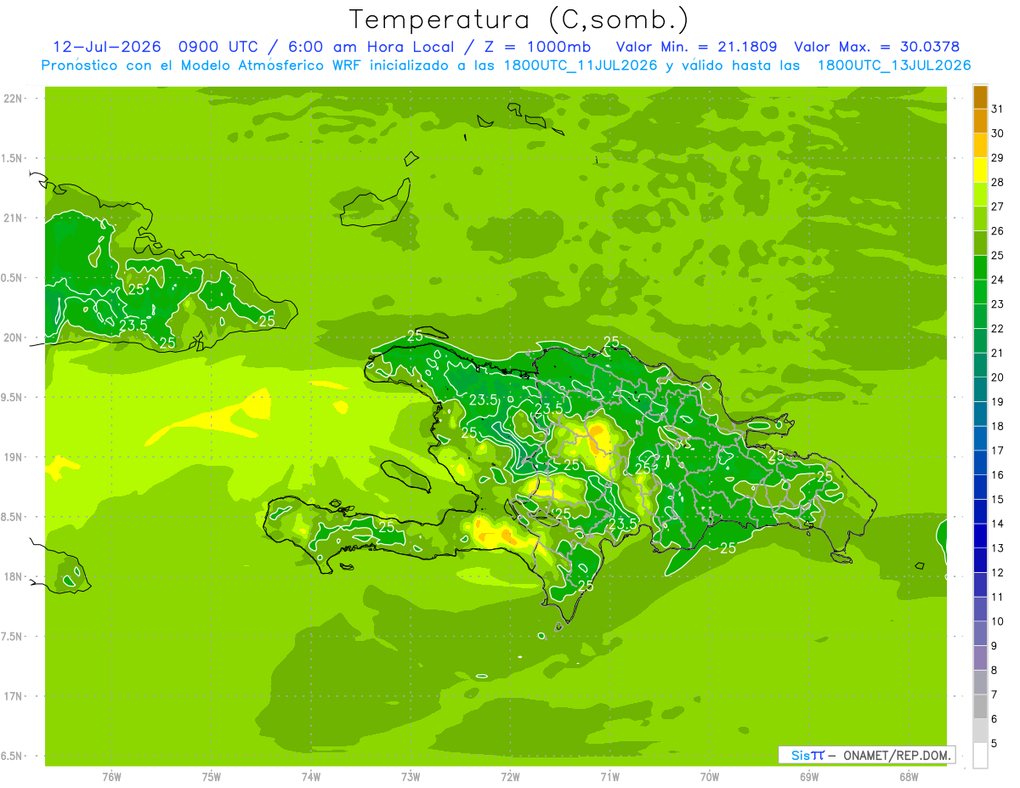1020x788 pixels.
Task: Click the '16' value on the color scale
Action: coord(998,474)
